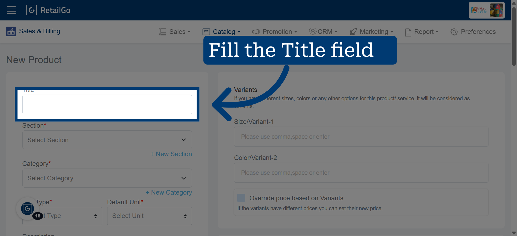The width and height of the screenshot is (517, 236).
Task: Click the Promotion megaphone icon
Action: tap(256, 32)
